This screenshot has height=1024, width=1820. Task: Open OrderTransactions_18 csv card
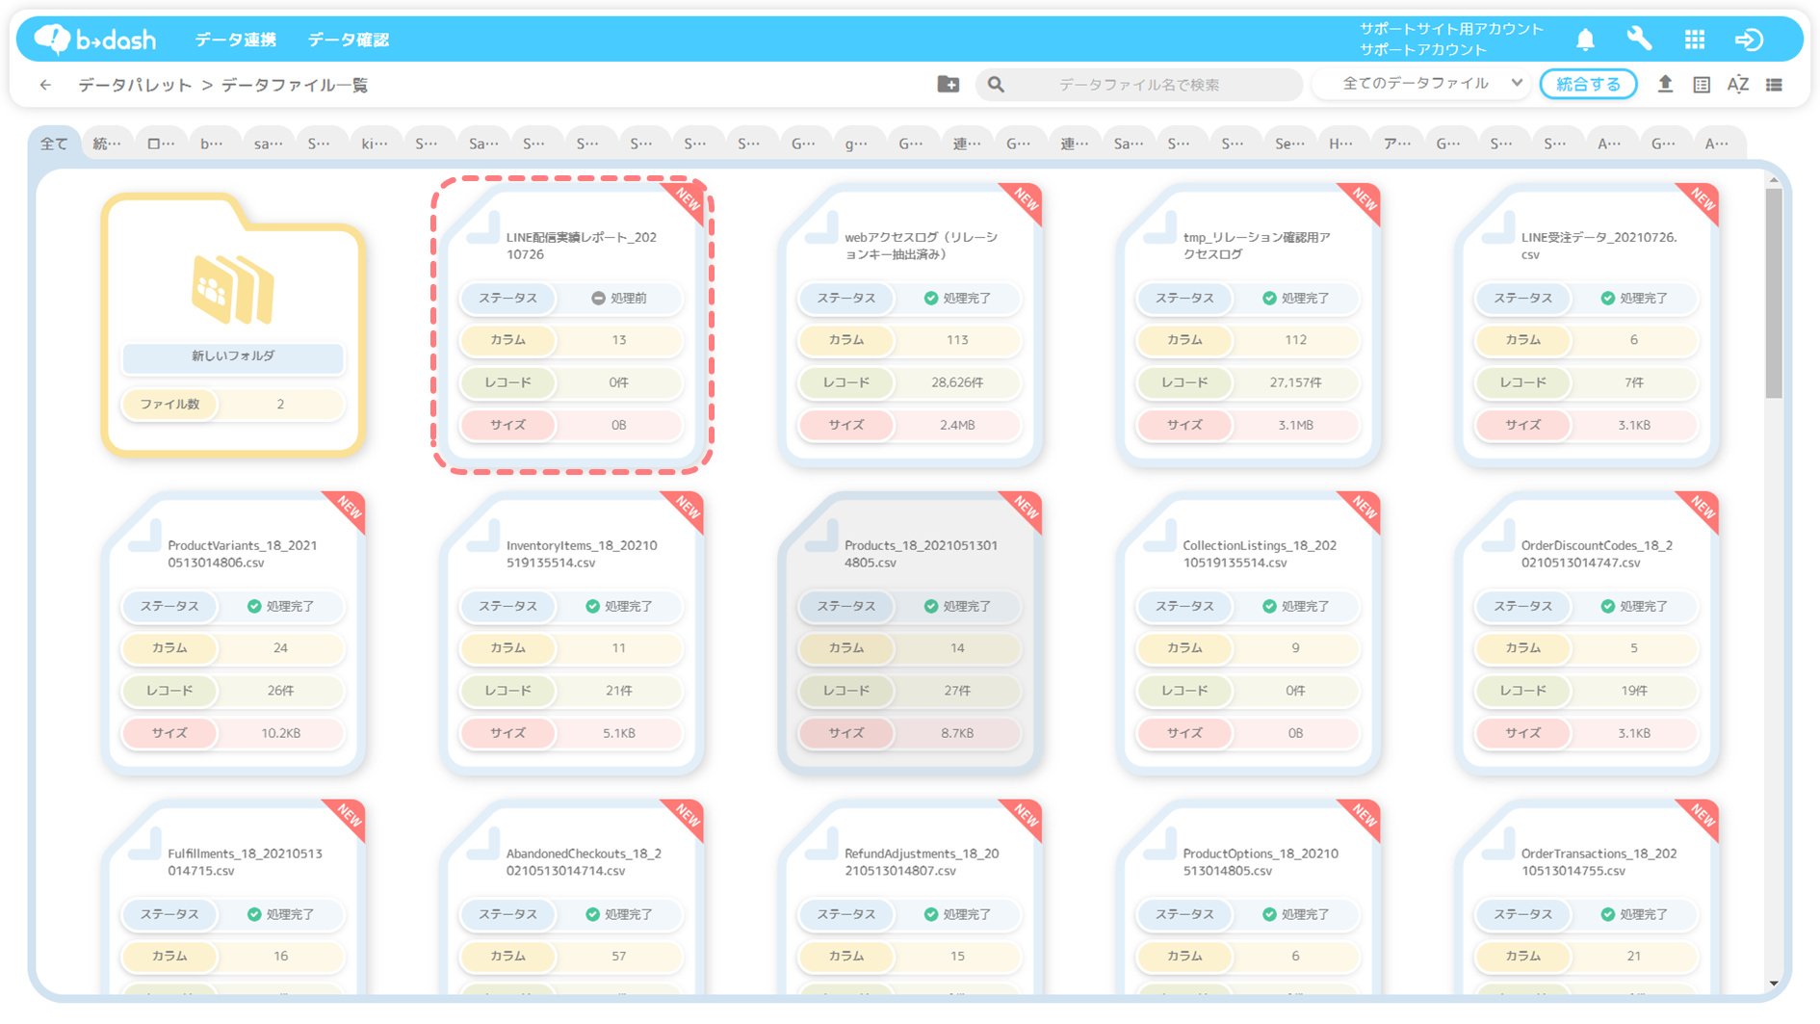pos(1587,897)
